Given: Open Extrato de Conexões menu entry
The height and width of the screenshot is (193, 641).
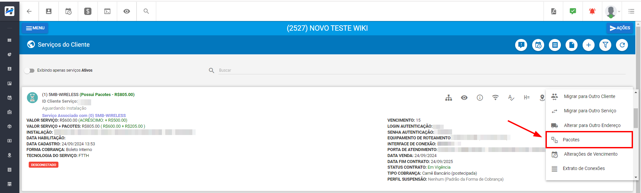Looking at the screenshot, I should coord(589,168).
